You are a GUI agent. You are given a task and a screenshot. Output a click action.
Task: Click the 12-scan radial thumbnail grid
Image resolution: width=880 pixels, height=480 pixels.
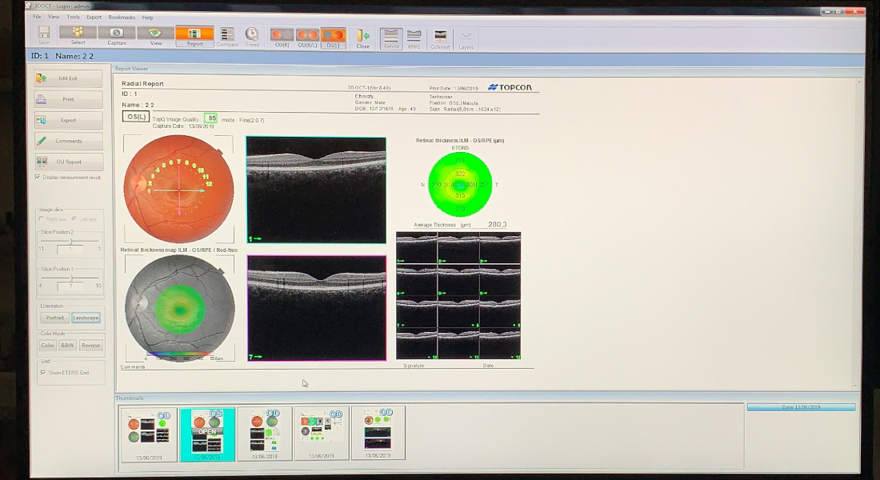(458, 295)
